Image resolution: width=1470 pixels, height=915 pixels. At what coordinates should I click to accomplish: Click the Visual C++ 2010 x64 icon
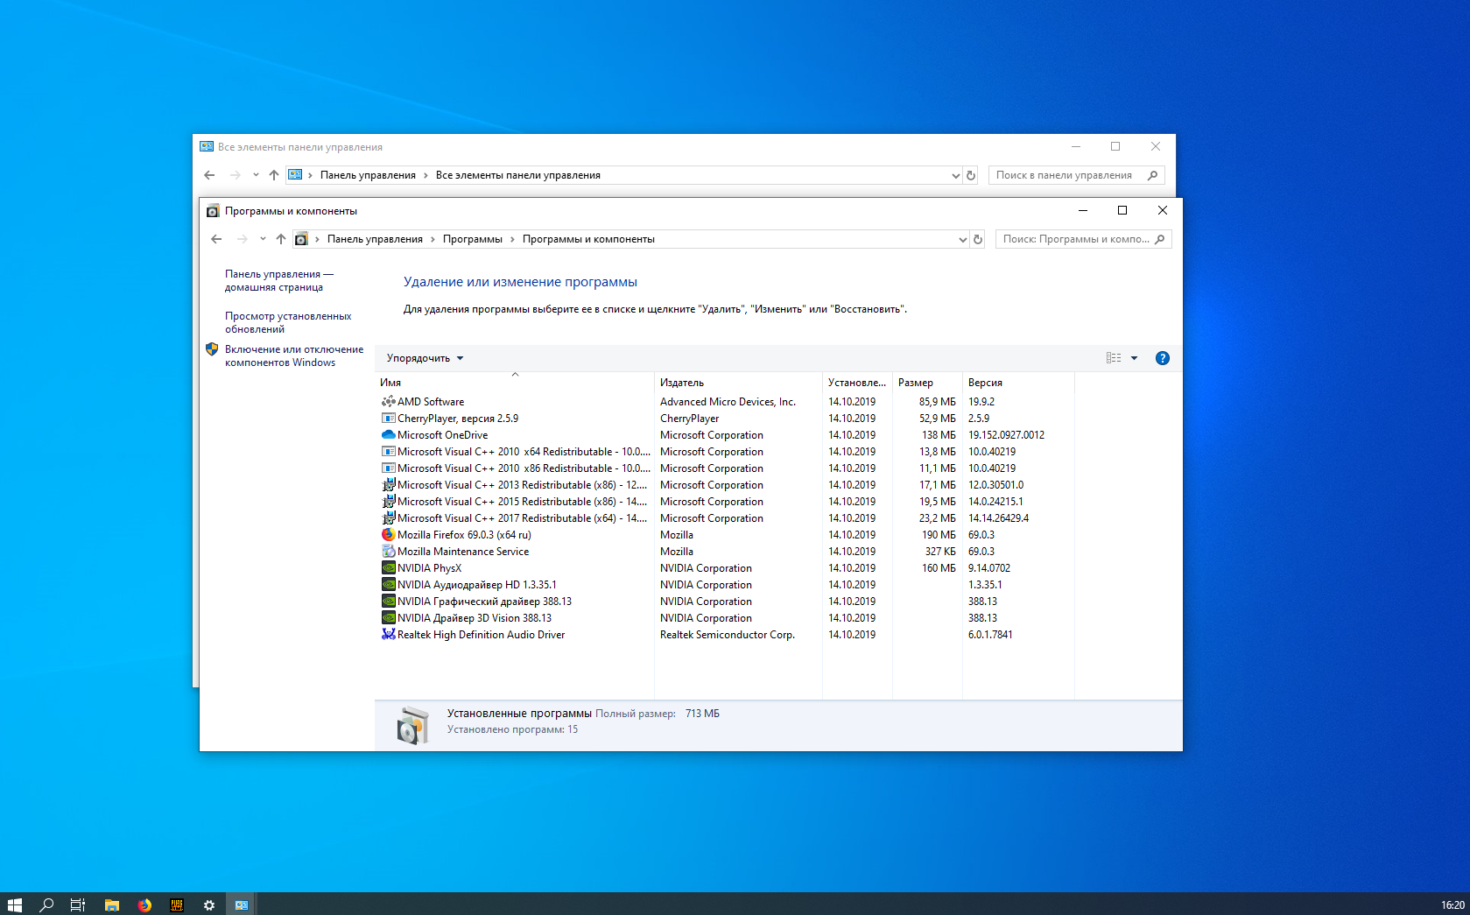[388, 452]
